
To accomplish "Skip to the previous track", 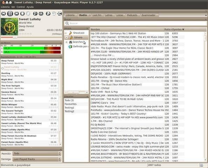I will pos(4,14).
